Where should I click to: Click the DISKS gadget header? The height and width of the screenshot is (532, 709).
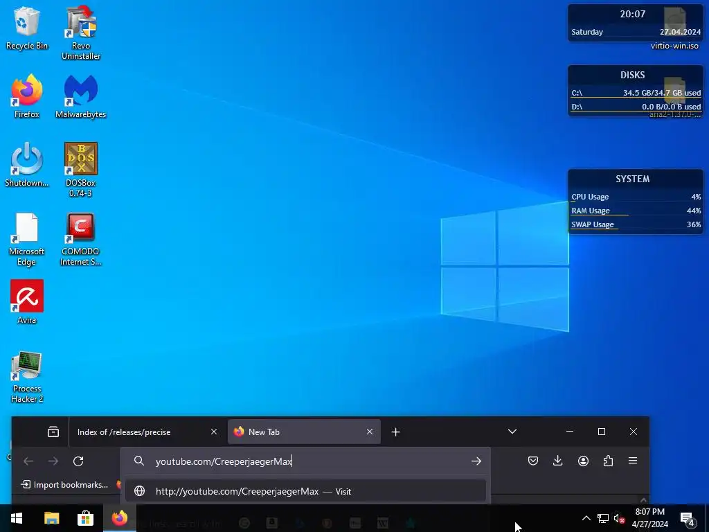(x=633, y=75)
